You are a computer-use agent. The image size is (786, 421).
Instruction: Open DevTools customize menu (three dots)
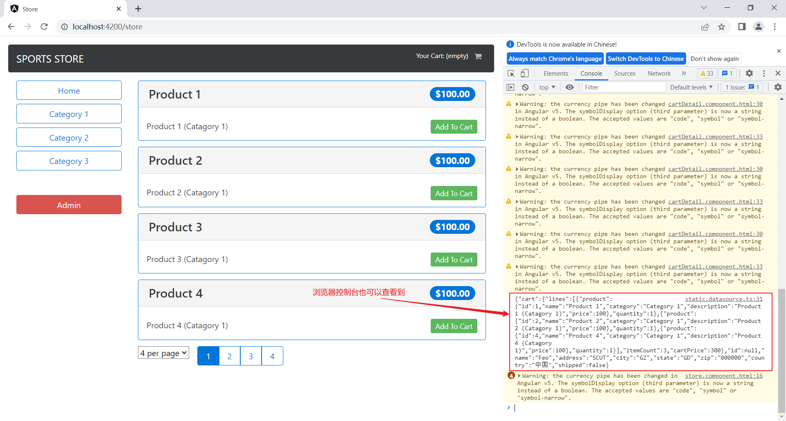click(x=764, y=74)
